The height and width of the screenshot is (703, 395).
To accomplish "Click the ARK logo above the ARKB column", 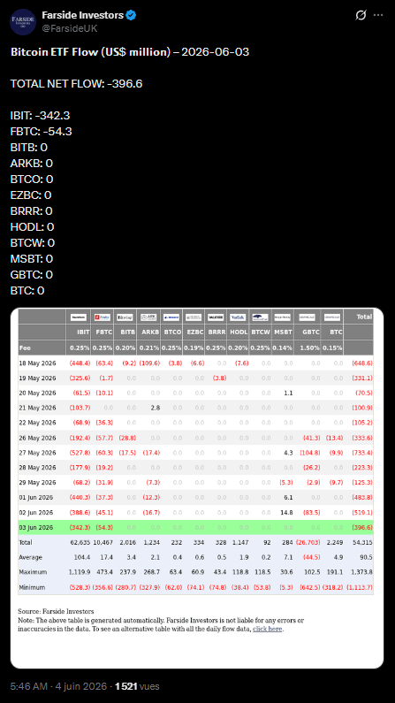I will 148,317.
